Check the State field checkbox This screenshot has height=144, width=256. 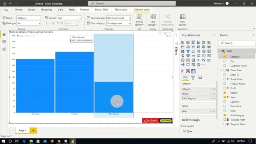click(x=225, y=111)
